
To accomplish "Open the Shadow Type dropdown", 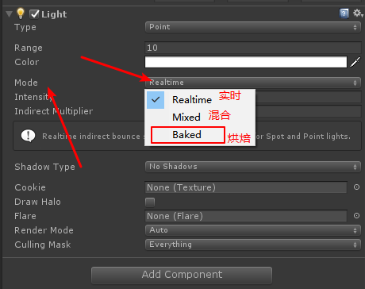I will [253, 167].
